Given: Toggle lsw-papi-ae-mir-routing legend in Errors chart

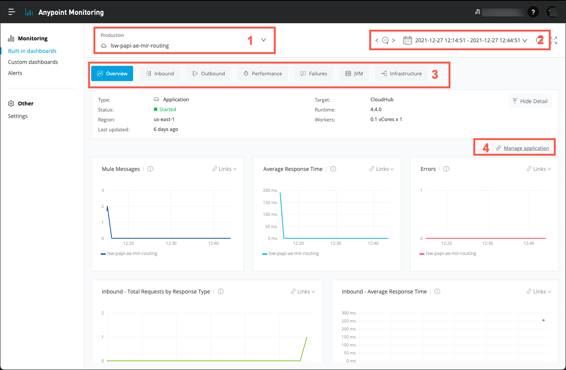Looking at the screenshot, I should pos(448,254).
